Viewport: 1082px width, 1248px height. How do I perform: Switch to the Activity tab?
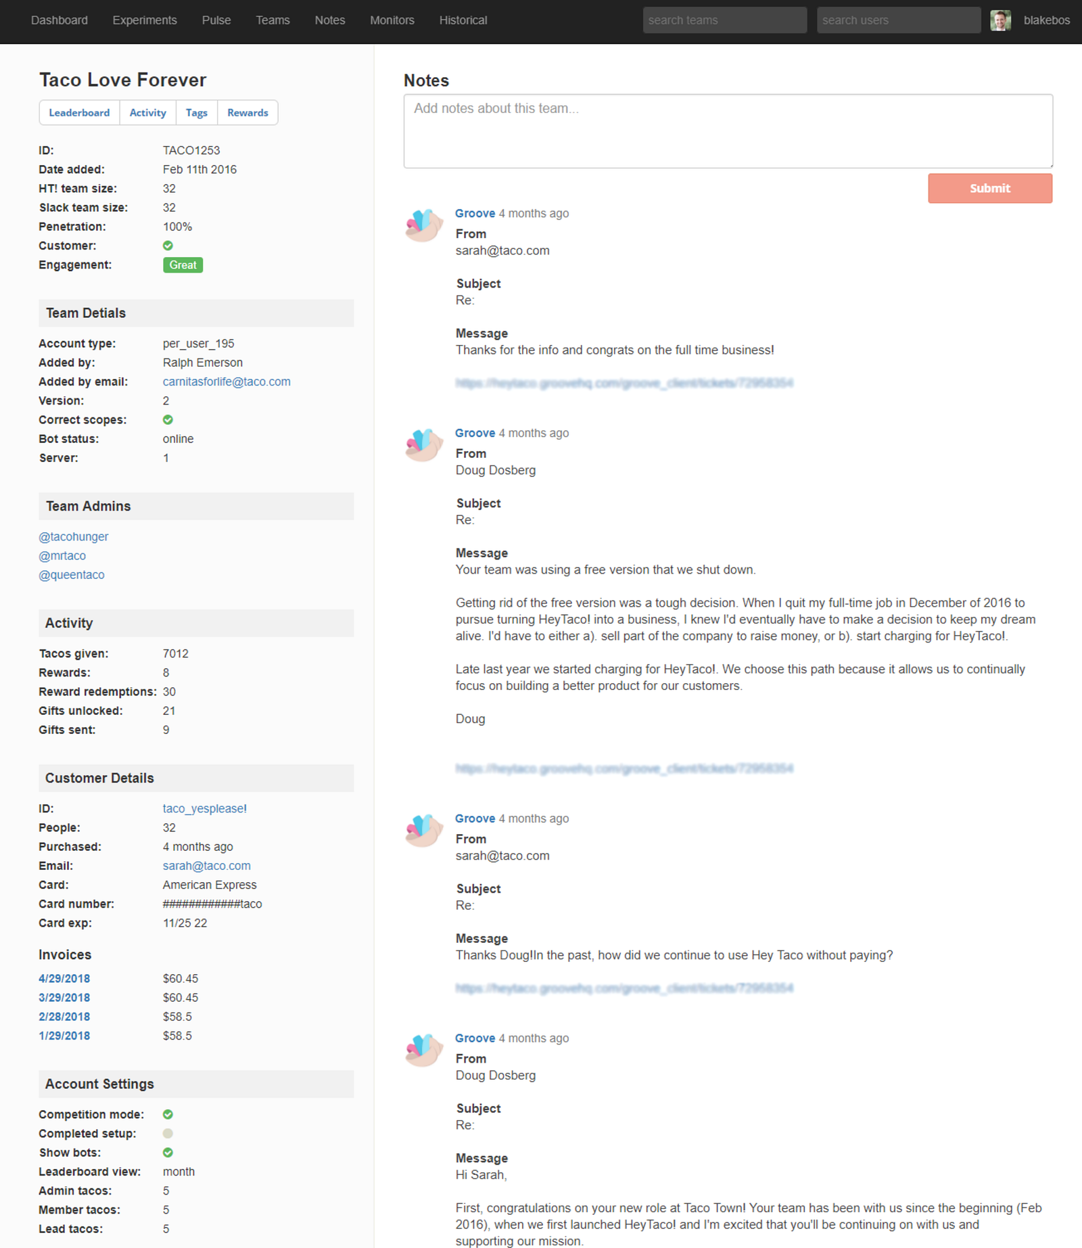(x=148, y=112)
